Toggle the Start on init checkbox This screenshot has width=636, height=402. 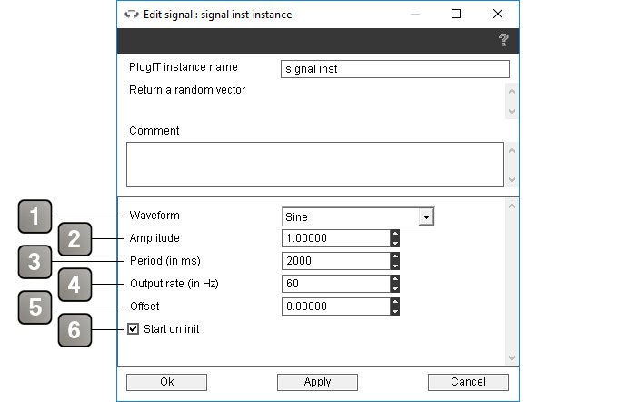[x=133, y=328]
